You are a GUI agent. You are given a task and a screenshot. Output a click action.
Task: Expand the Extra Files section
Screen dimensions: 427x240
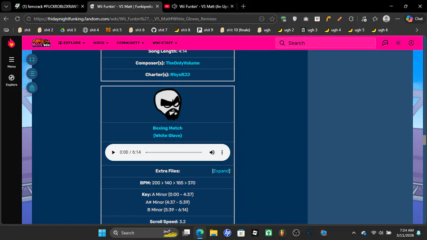[221, 171]
